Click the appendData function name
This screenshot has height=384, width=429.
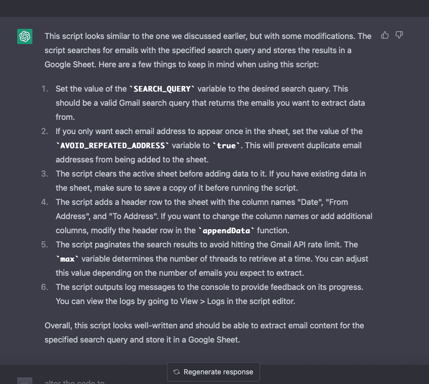[x=227, y=231]
